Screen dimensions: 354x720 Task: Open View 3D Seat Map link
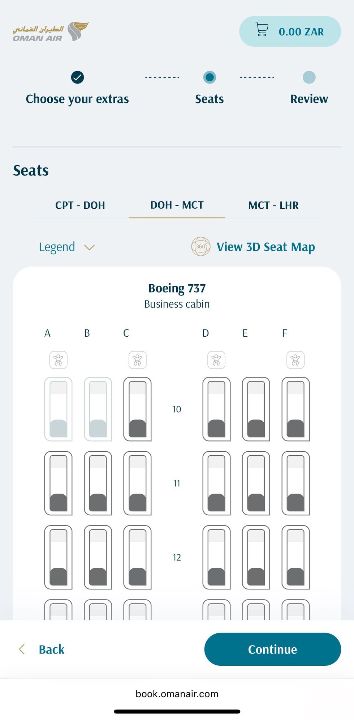(265, 247)
